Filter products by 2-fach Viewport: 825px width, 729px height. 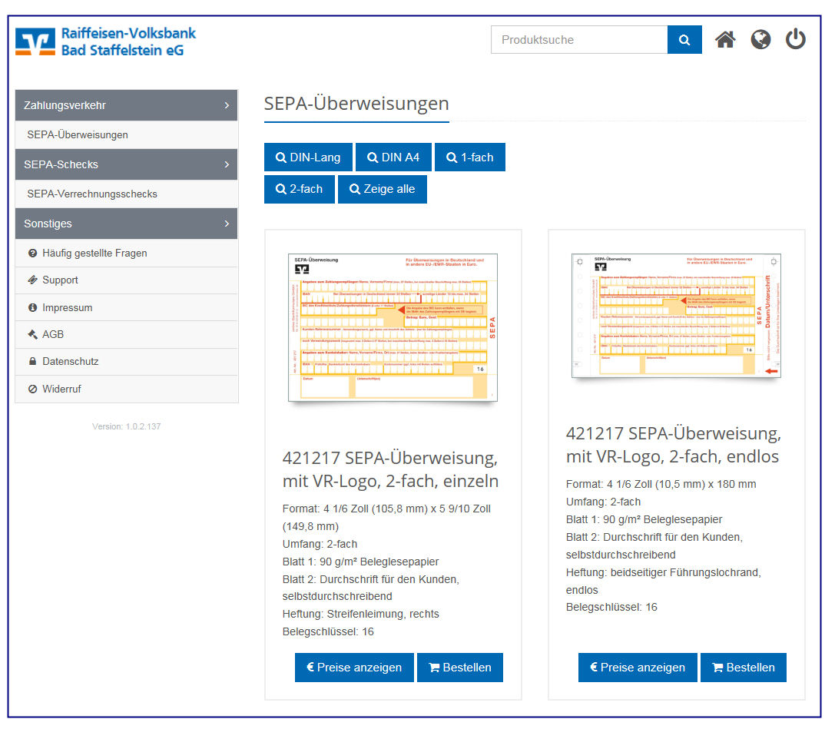[299, 189]
